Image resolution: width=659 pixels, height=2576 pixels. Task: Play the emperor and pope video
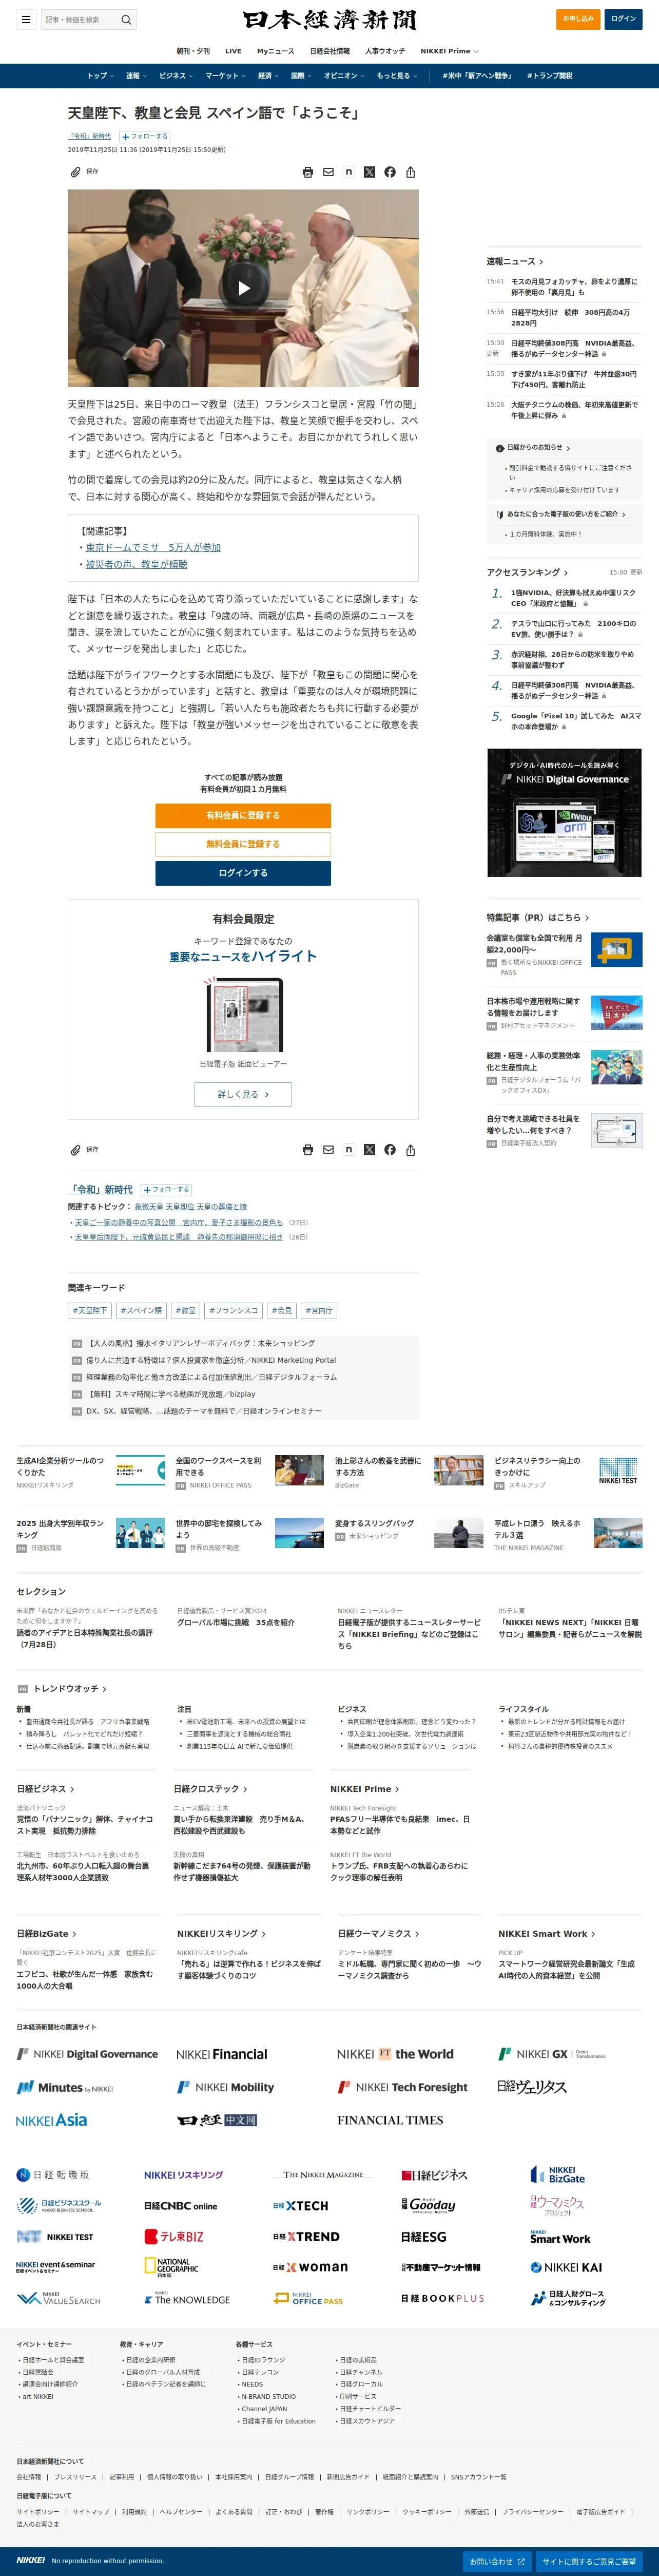(243, 288)
